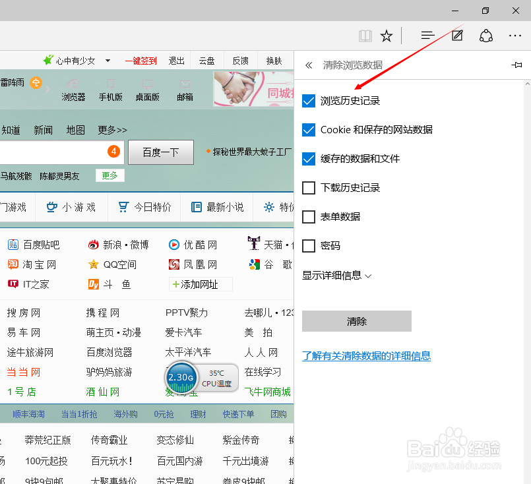Expand 显示详细信息 section
Viewport: 531px width, 484px height.
tap(337, 276)
